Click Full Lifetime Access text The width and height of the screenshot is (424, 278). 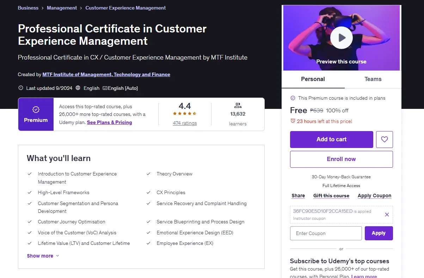pos(341,186)
